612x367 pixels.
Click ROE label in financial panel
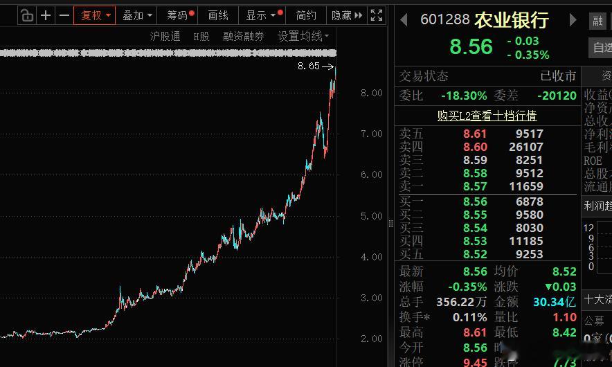(593, 161)
